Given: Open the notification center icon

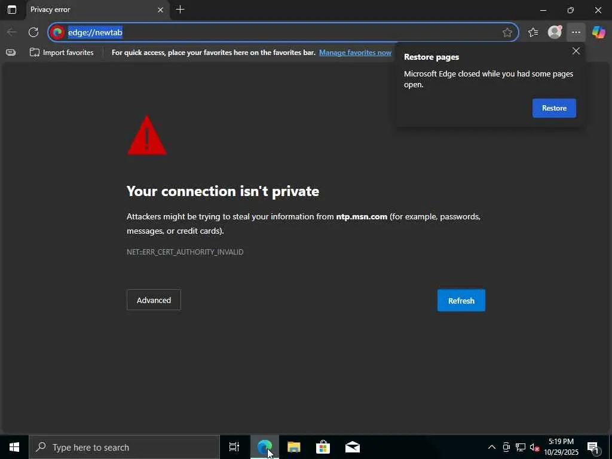Looking at the screenshot, I should (593, 447).
